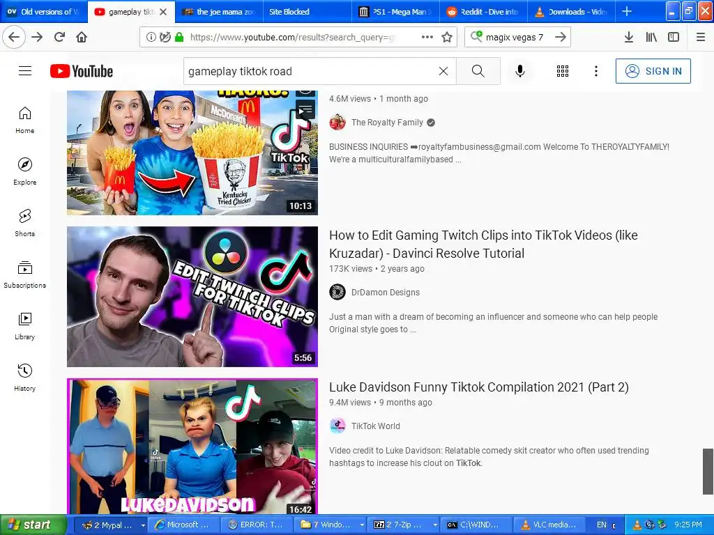Image resolution: width=714 pixels, height=535 pixels.
Task: Visit the DrDamon Designs channel
Action: click(x=385, y=293)
